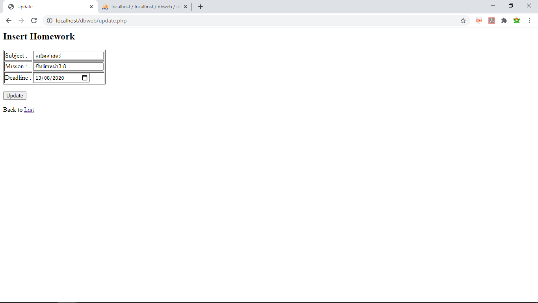Open the browser Extensions puzzle-piece icon
The width and height of the screenshot is (538, 303).
[x=504, y=21]
